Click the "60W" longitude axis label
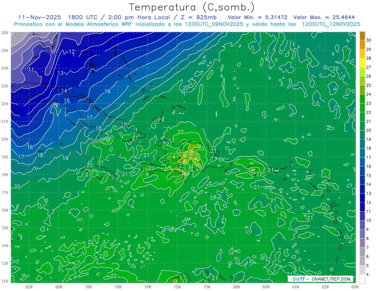Screen dimensions: 377x291 click(x=354, y=287)
